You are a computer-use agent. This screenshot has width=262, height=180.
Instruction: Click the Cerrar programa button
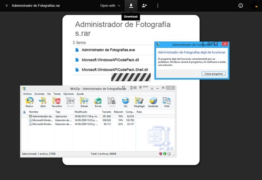tap(214, 74)
